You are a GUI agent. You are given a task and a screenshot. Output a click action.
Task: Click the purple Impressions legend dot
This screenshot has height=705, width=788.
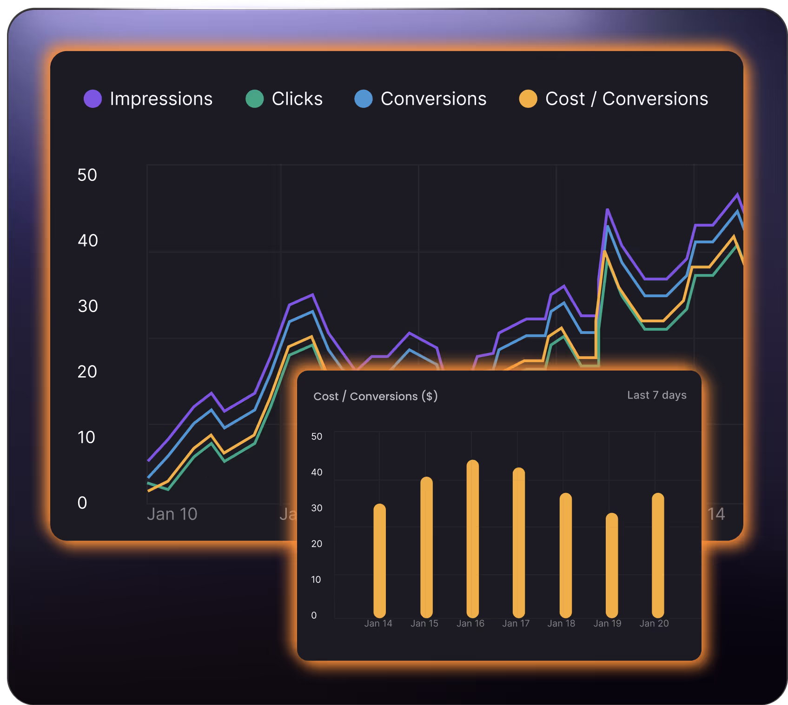point(93,99)
